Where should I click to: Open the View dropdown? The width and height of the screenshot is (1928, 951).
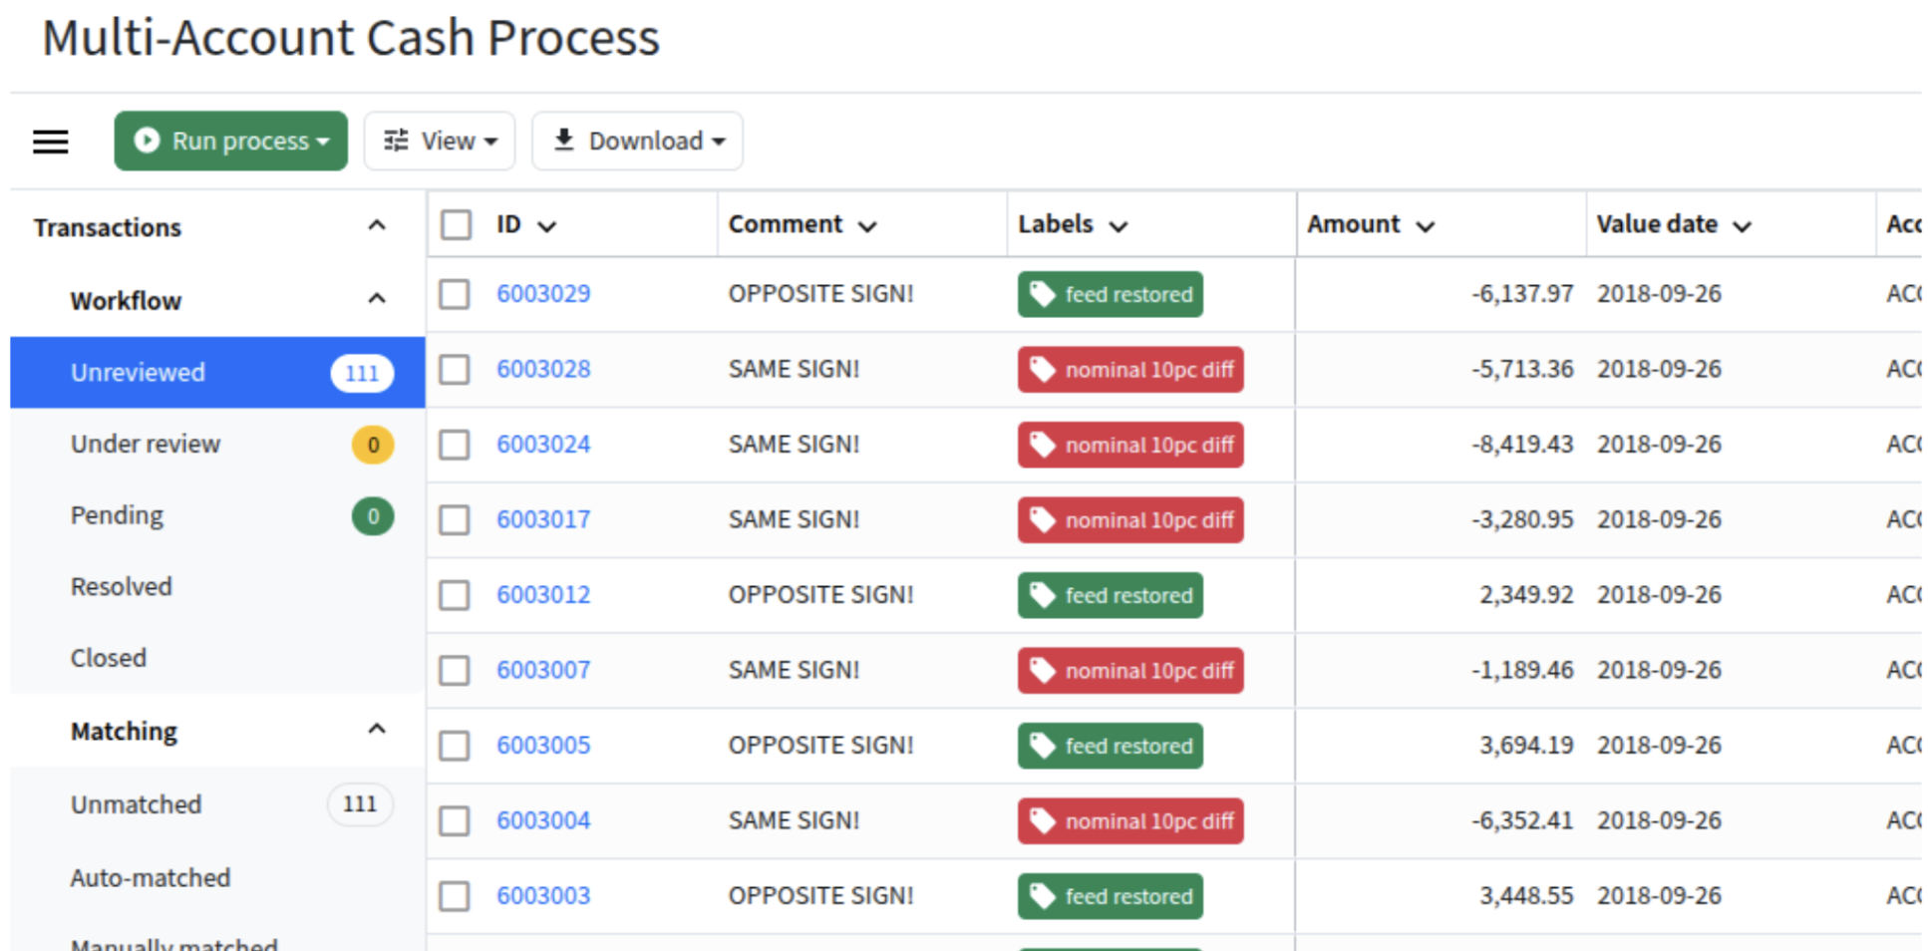click(440, 141)
